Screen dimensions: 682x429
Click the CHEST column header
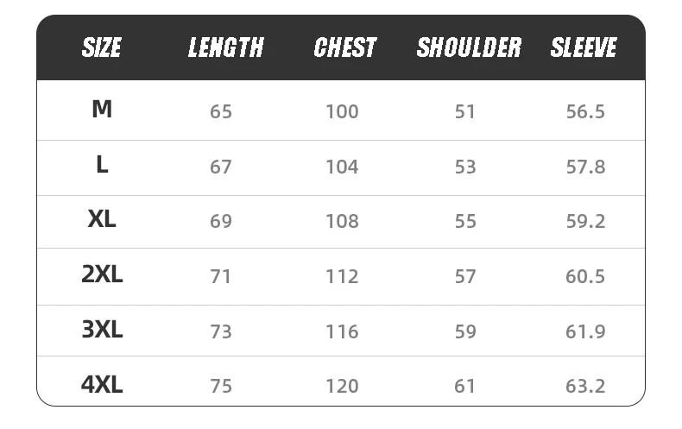point(345,47)
